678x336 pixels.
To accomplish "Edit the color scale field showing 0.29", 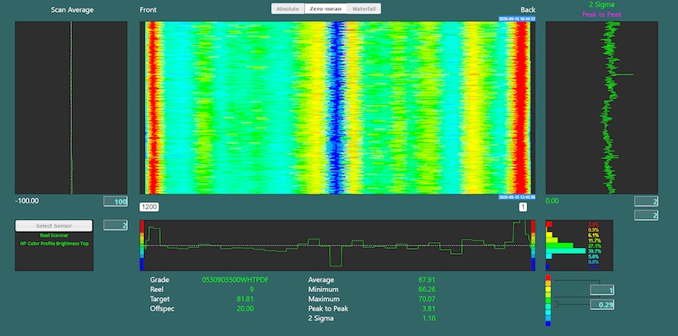I will point(603,305).
